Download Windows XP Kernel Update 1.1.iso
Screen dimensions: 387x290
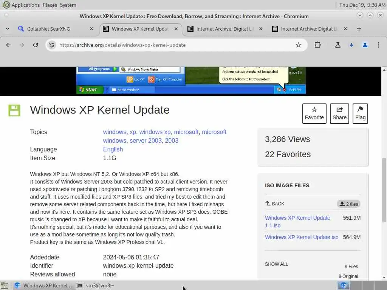point(297,221)
